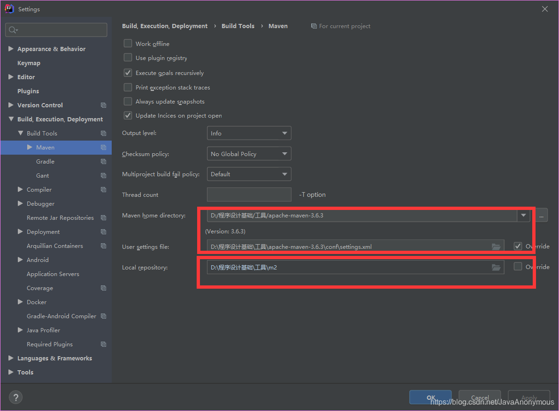Enable Print exception stack traces

click(x=128, y=87)
